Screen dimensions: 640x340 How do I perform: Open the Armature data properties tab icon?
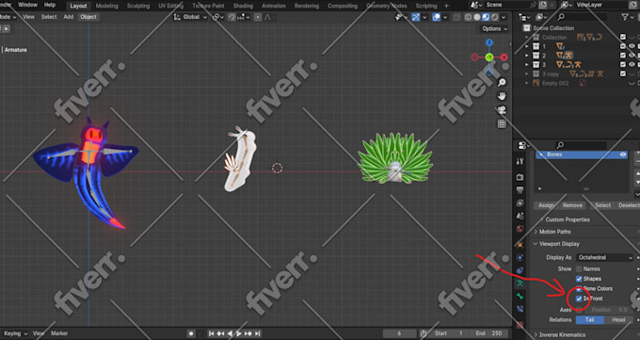click(x=520, y=283)
